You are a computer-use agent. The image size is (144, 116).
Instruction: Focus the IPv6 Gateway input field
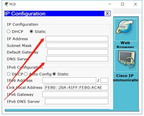click(75, 94)
